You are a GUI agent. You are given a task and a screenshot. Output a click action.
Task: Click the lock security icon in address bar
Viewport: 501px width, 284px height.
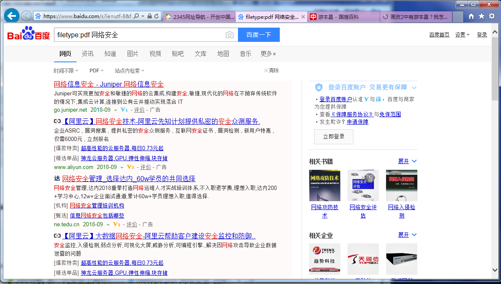(x=150, y=16)
